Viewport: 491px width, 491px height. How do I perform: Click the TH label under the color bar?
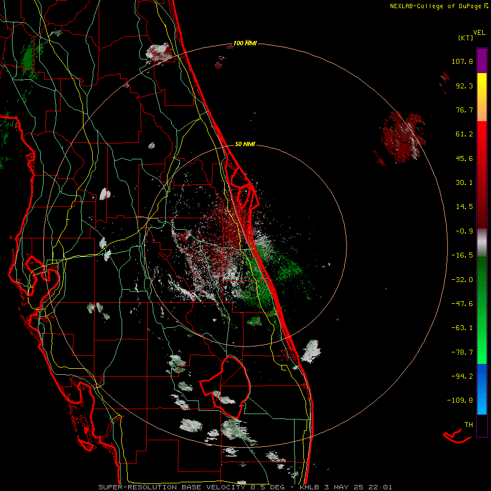[469, 424]
